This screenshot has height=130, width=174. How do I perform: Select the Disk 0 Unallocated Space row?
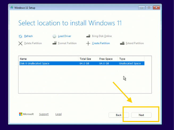pyautogui.click(x=82, y=63)
